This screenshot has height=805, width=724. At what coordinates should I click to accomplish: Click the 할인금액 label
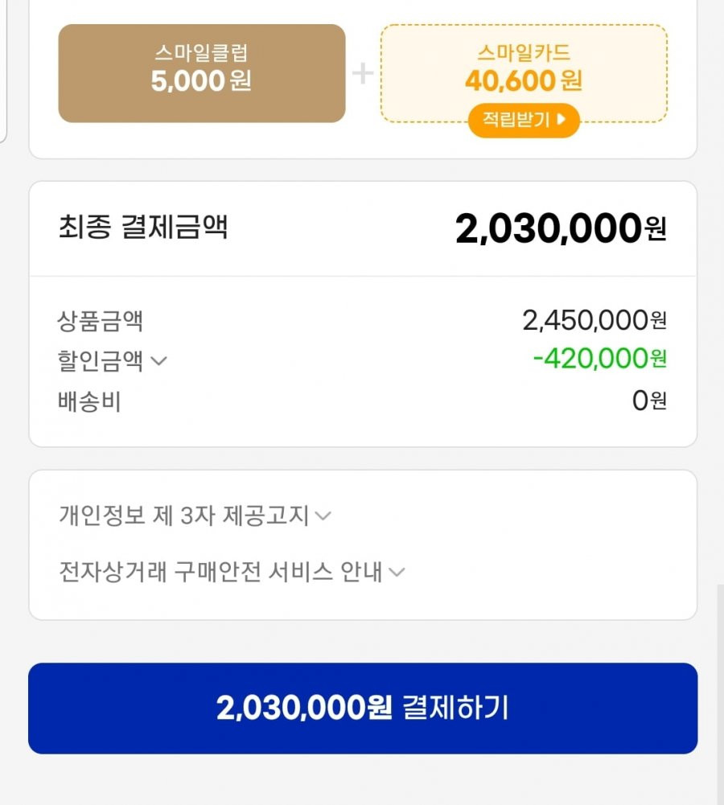tap(100, 360)
